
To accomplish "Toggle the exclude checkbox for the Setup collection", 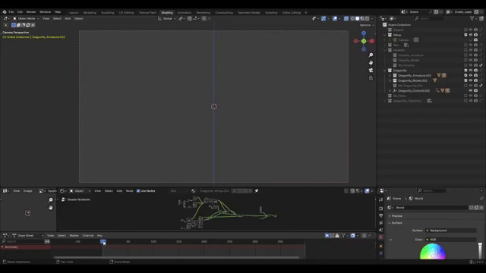I will (465, 35).
